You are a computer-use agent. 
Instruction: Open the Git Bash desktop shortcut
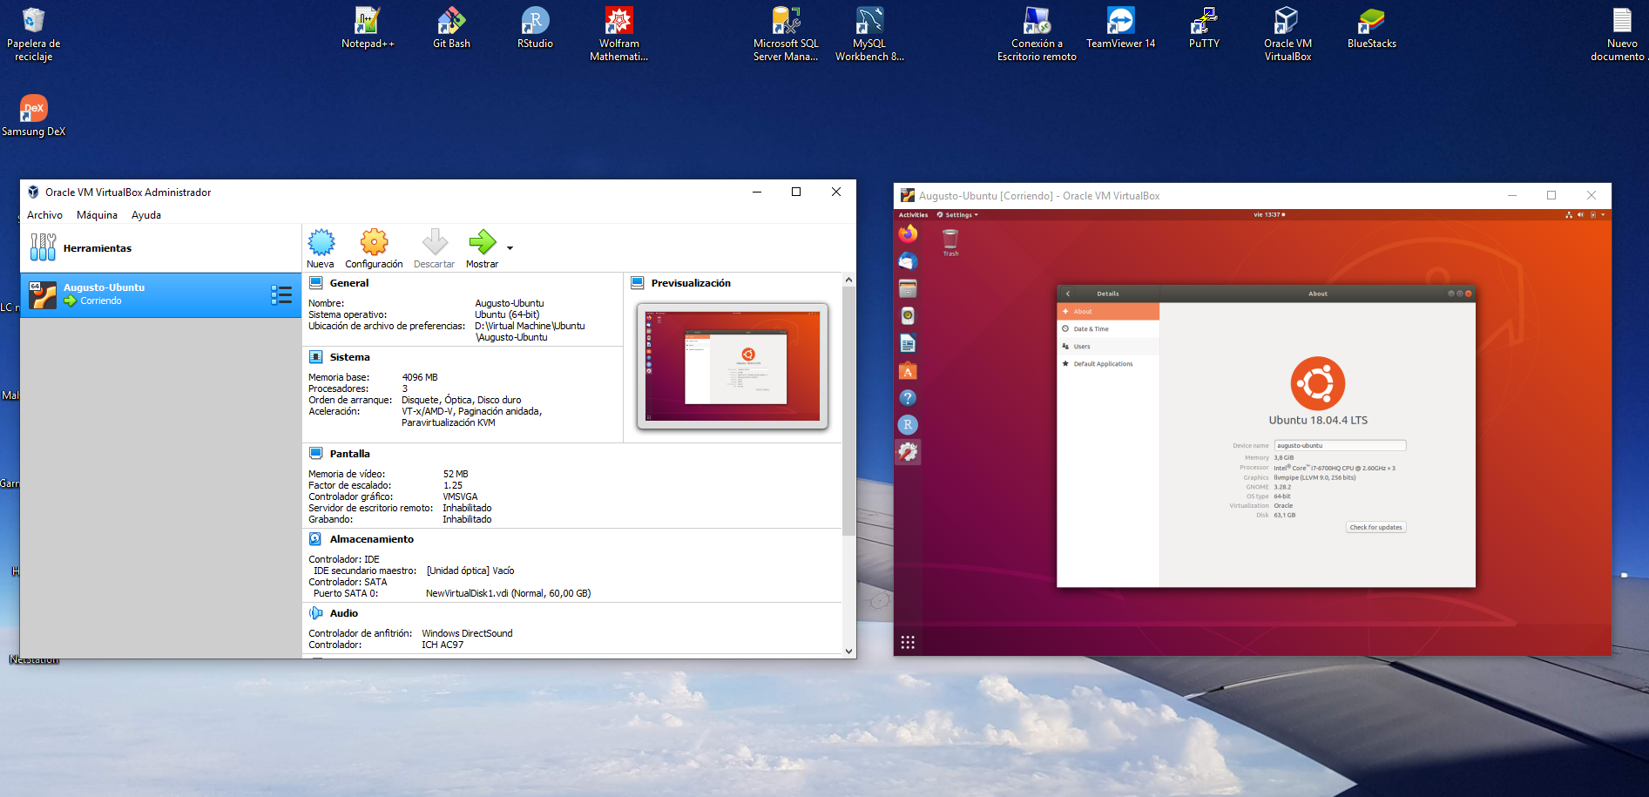pyautogui.click(x=451, y=28)
